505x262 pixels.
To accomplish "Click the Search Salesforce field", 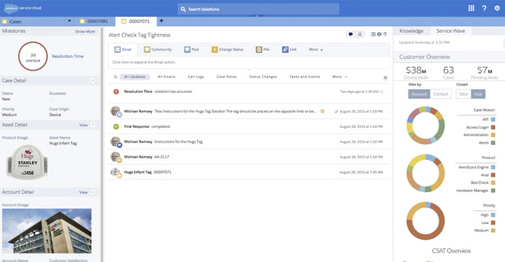I will coord(258,9).
